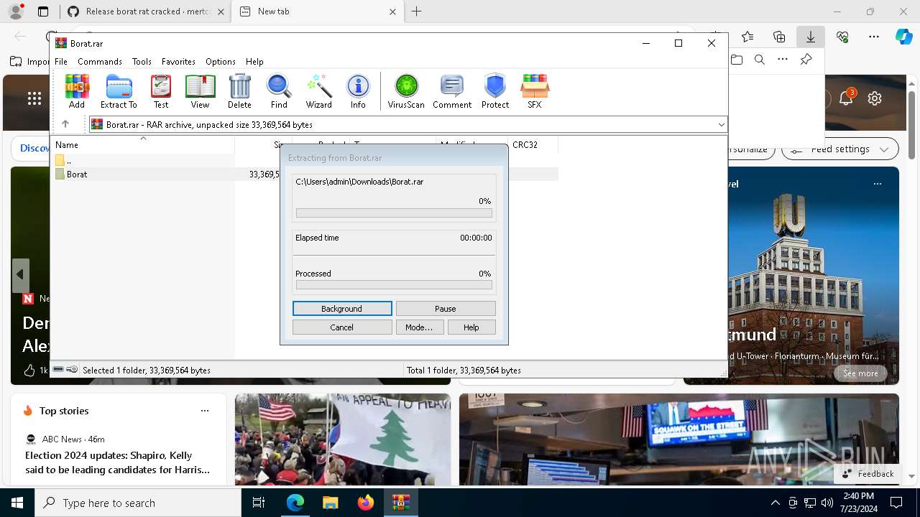Open the Options menu
The image size is (920, 517).
point(221,62)
